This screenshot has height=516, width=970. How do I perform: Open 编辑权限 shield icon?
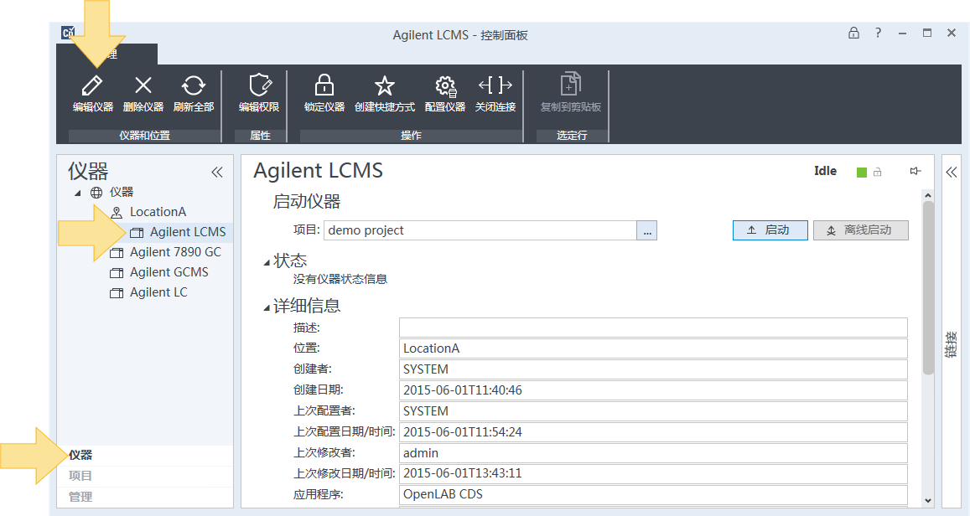pyautogui.click(x=259, y=85)
